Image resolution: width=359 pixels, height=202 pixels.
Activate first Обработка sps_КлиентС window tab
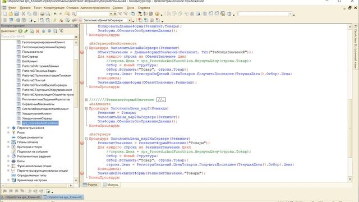point(21,197)
